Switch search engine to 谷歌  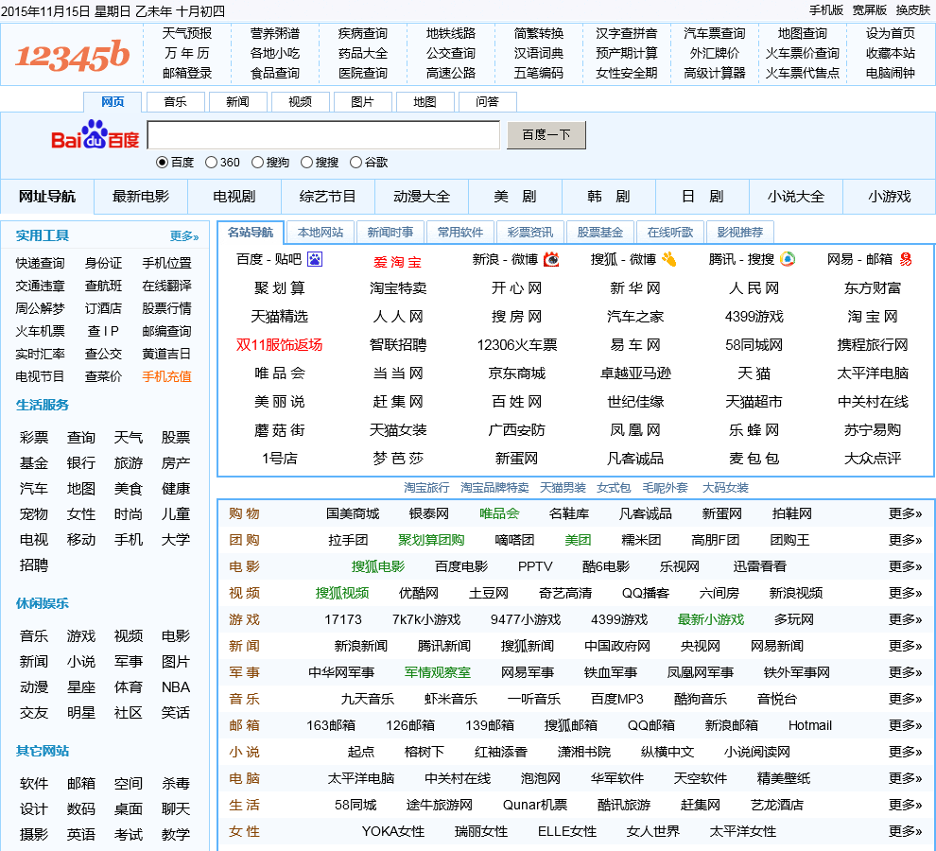[356, 163]
